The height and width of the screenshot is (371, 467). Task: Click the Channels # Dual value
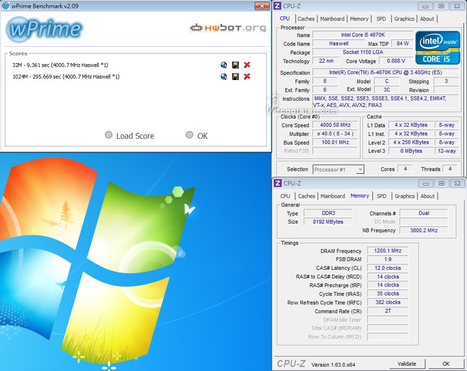point(424,213)
